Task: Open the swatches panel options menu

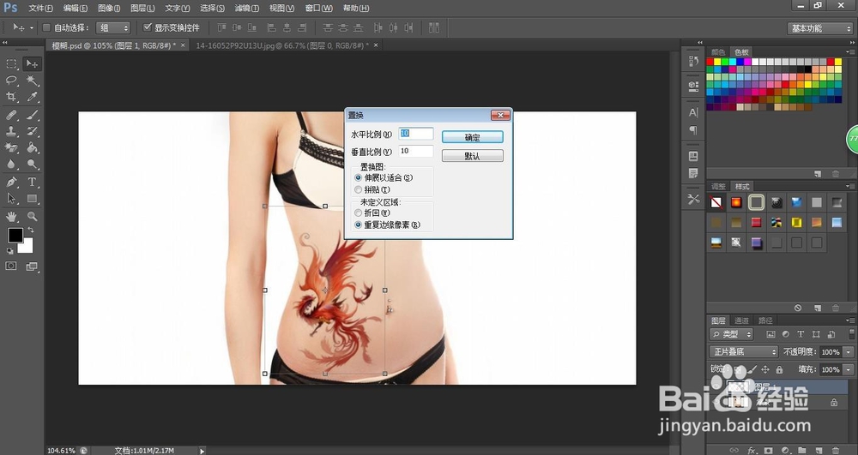Action: 851,52
